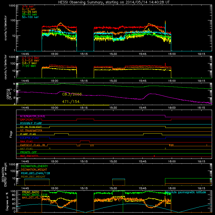Select the GOES15 axis label
This screenshot has width=215, height=215.
point(9,94)
